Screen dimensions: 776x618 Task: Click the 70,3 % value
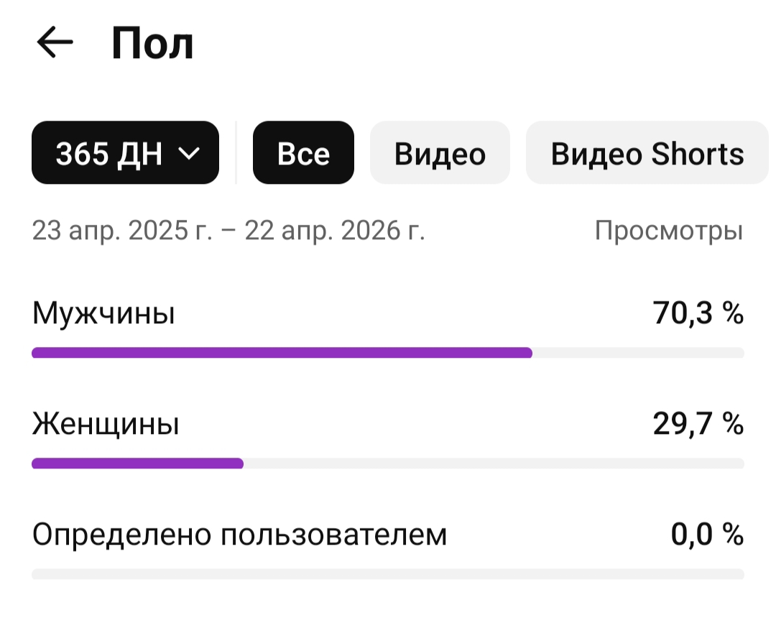point(698,314)
